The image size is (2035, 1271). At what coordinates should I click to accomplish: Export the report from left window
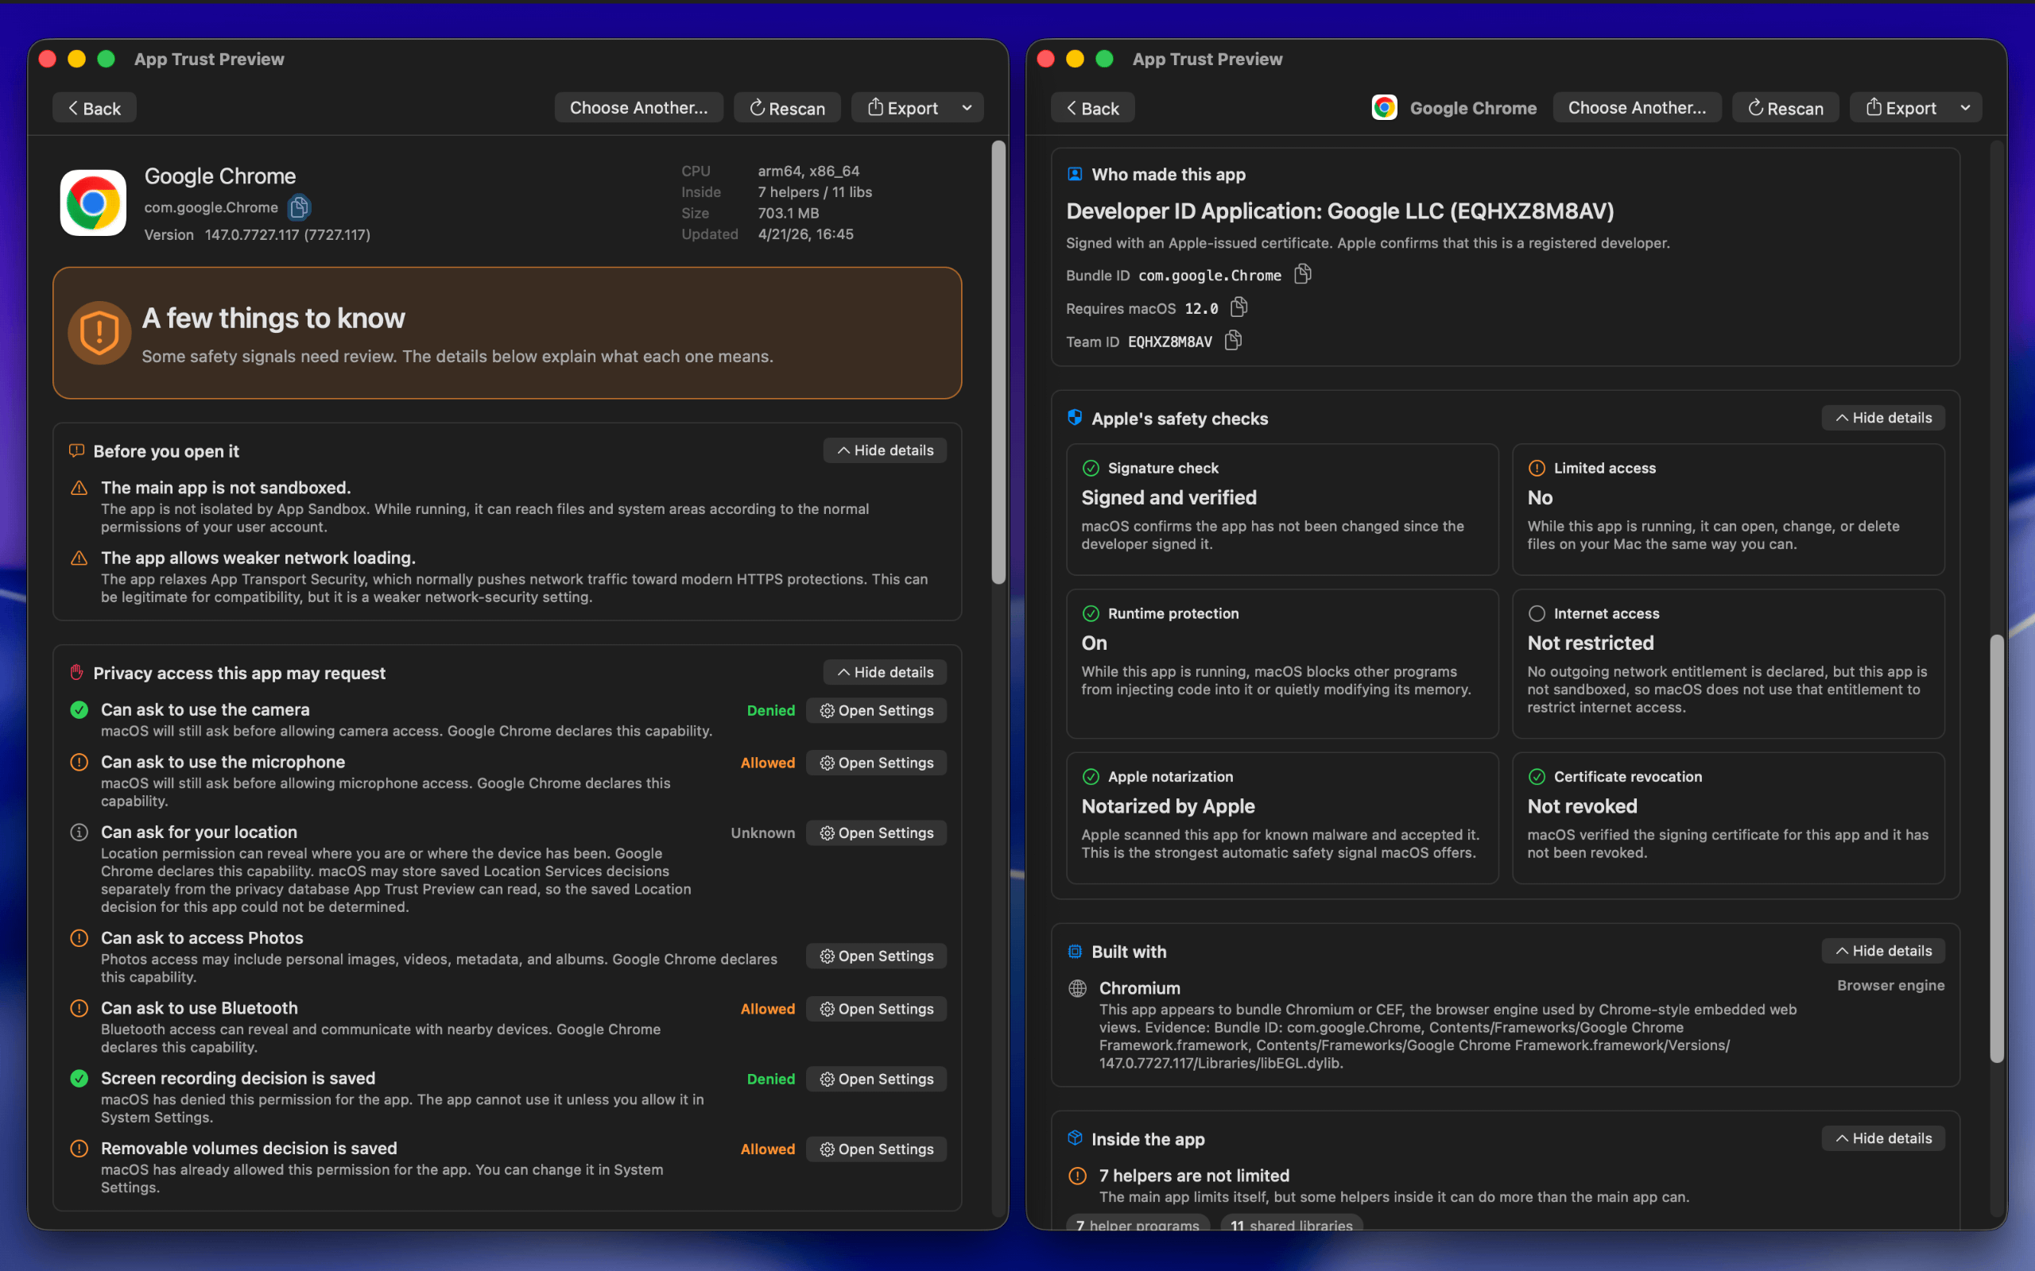point(902,107)
